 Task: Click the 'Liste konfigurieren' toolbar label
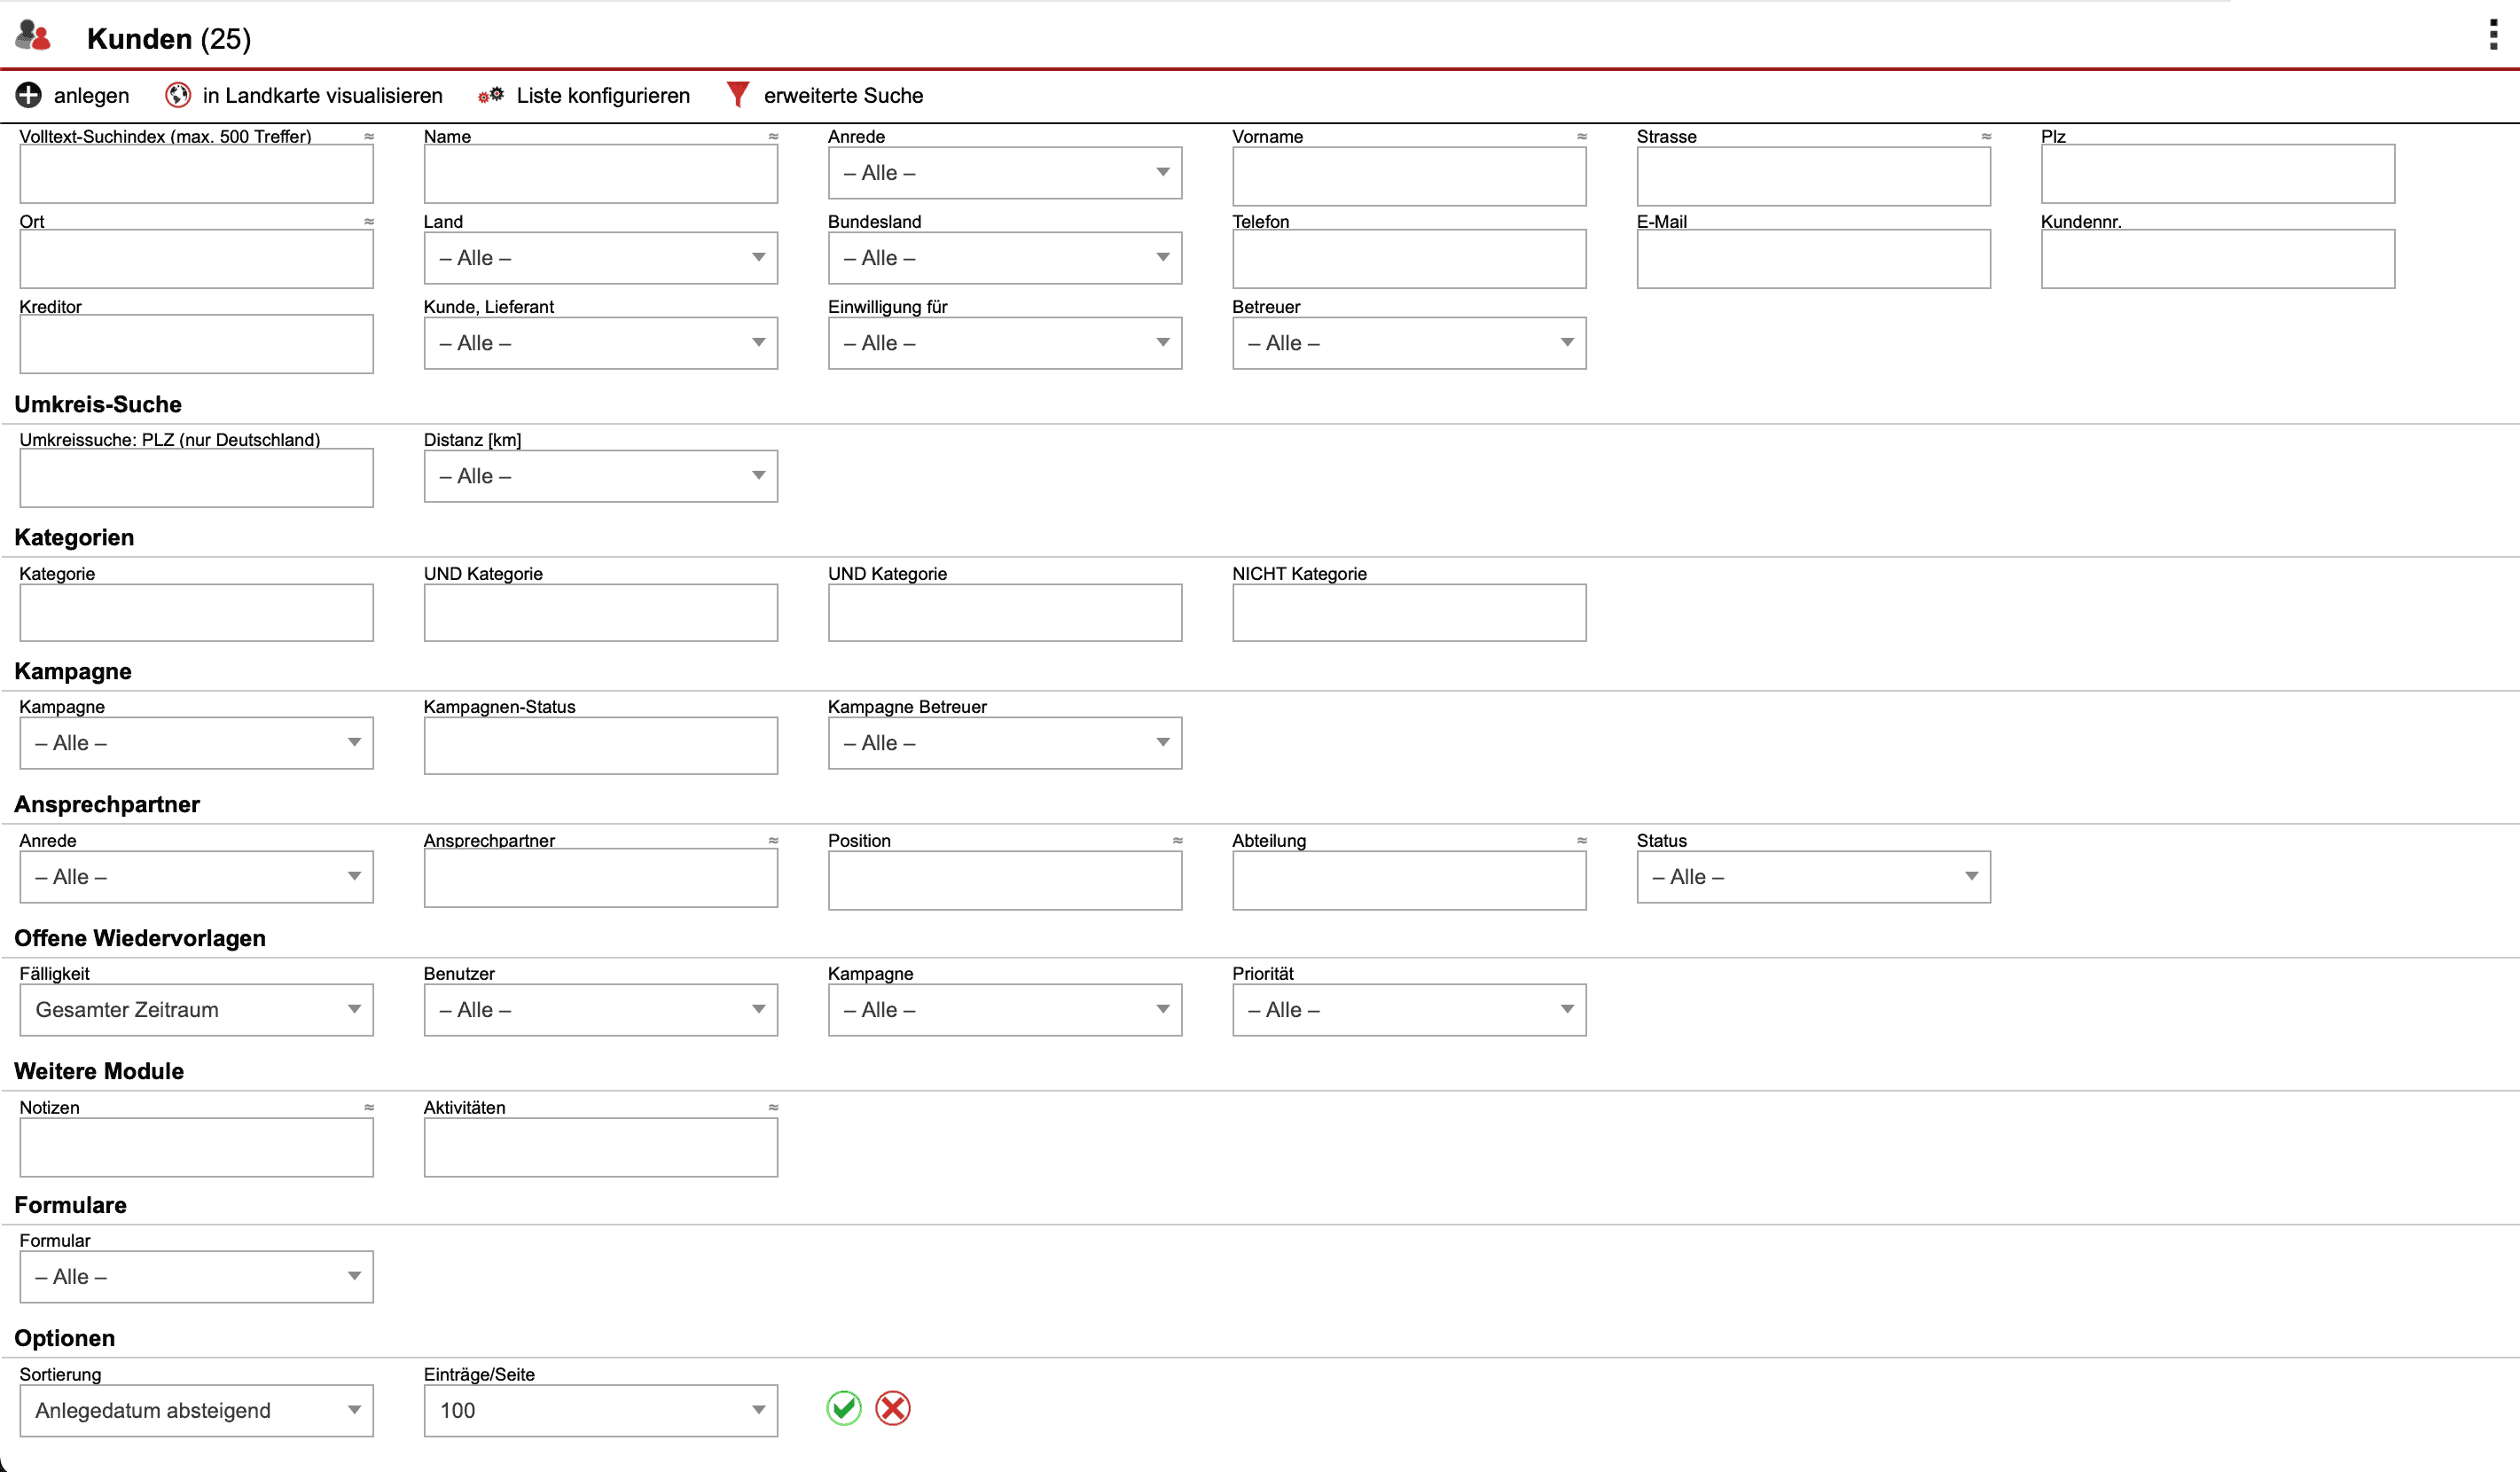pyautogui.click(x=602, y=95)
